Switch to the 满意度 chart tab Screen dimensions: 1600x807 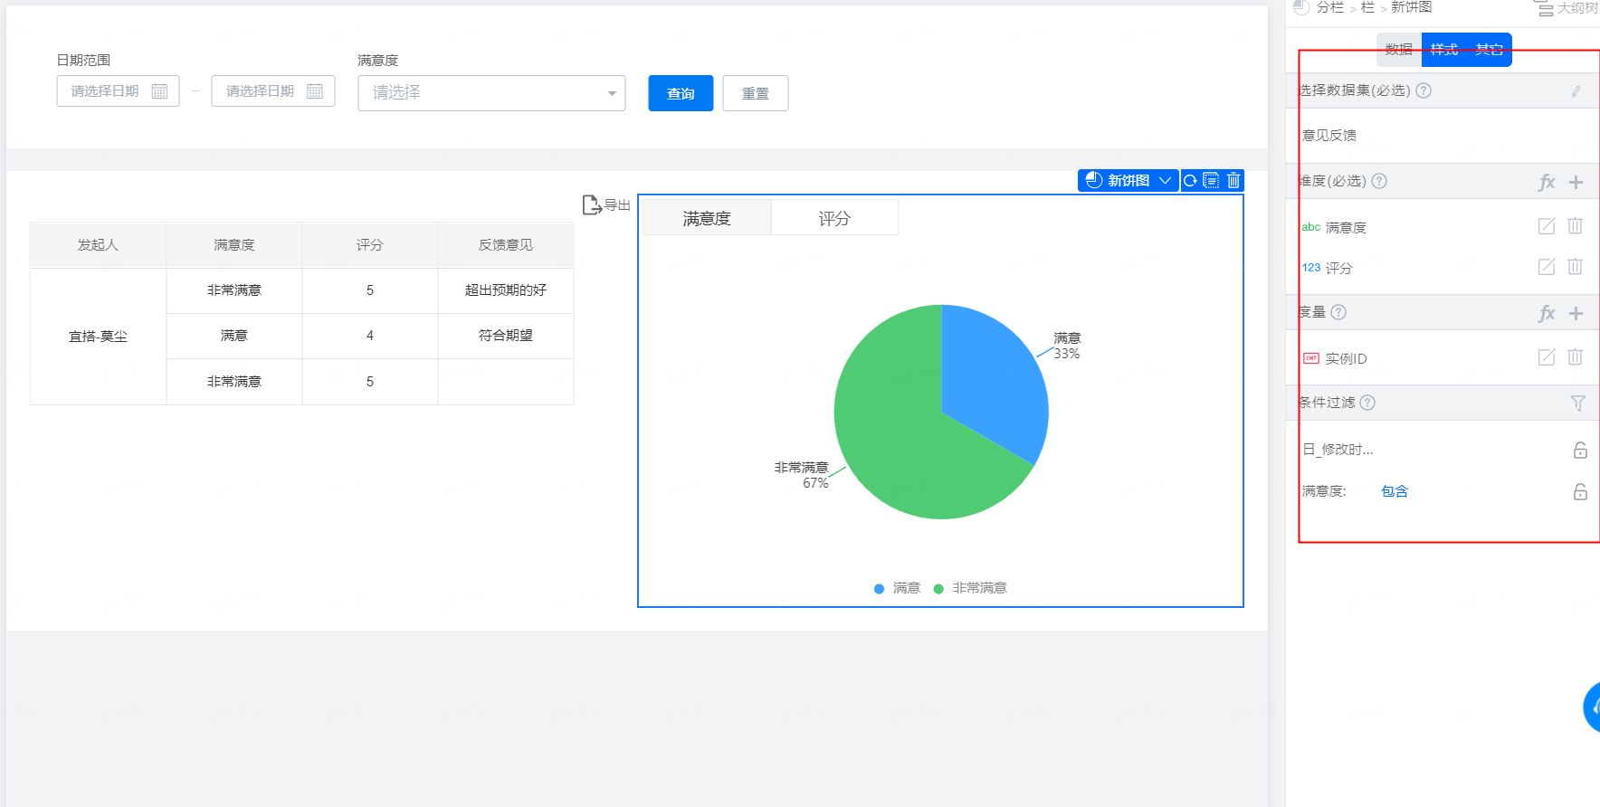[707, 218]
